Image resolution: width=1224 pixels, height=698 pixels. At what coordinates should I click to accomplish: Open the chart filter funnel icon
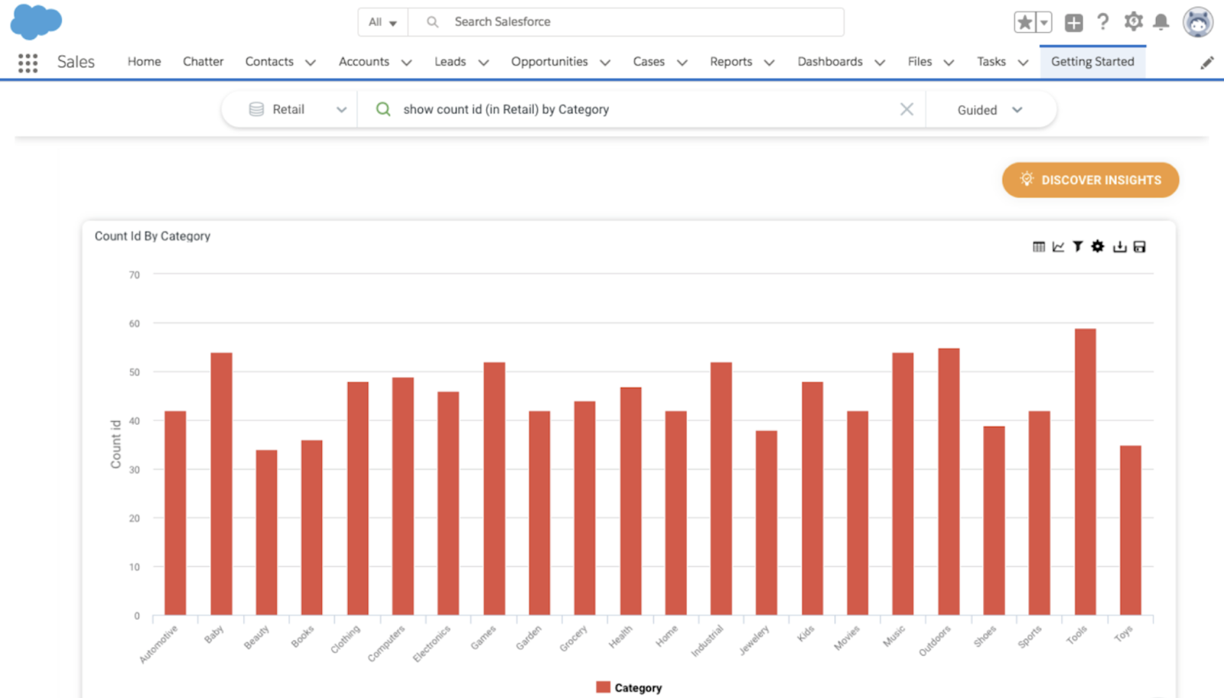pos(1078,246)
